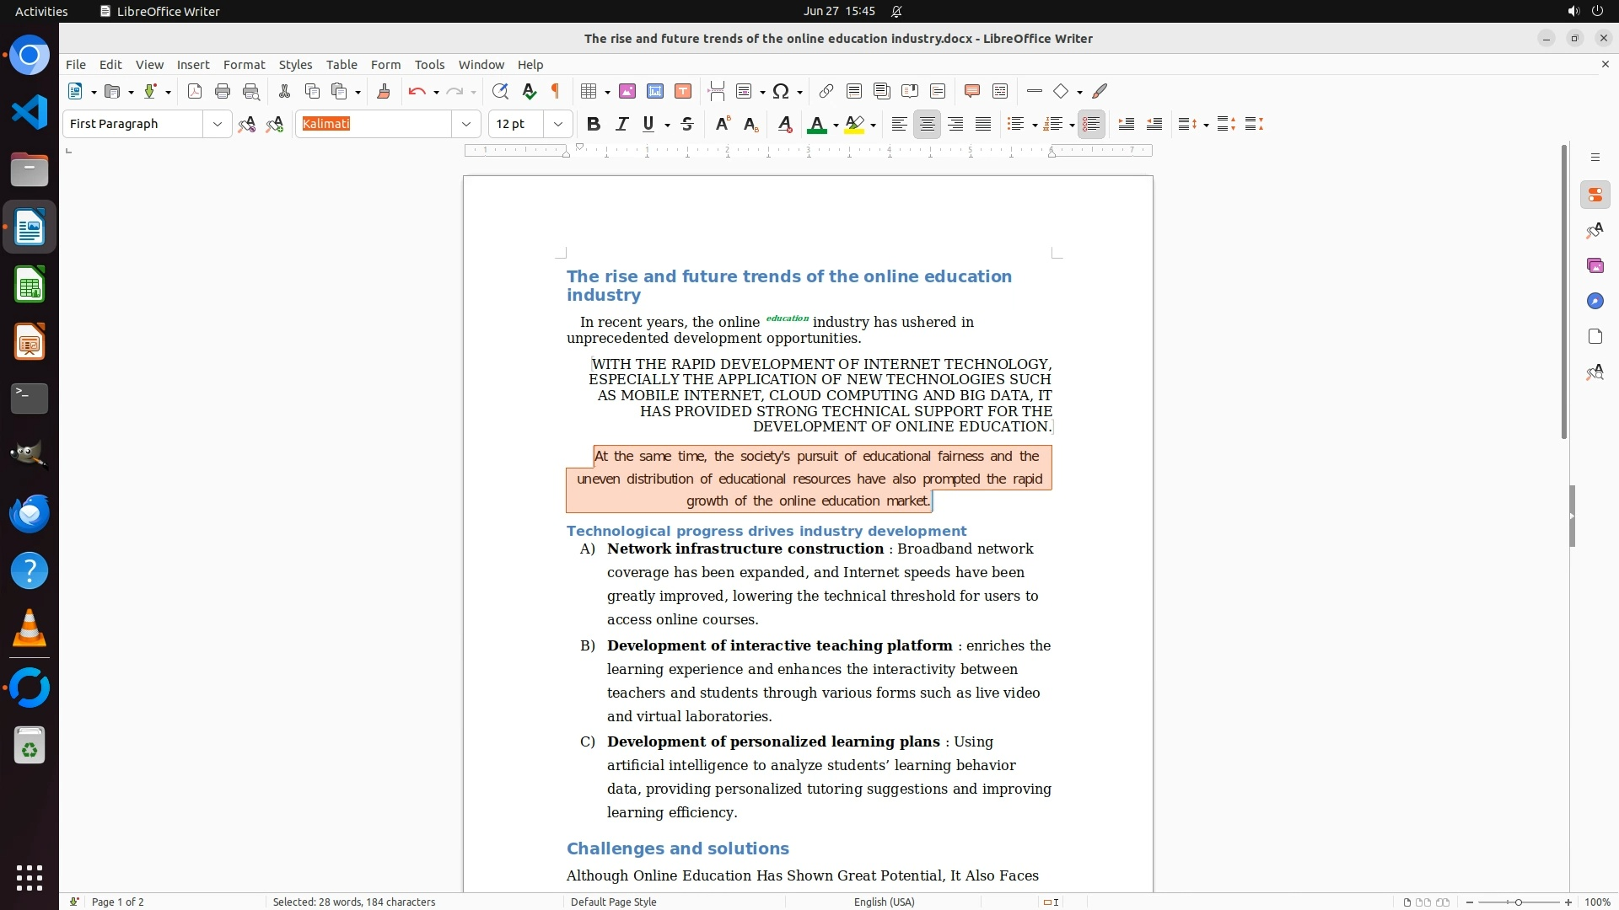This screenshot has width=1619, height=910.
Task: Open Find & Replace tool
Action: coord(500,92)
